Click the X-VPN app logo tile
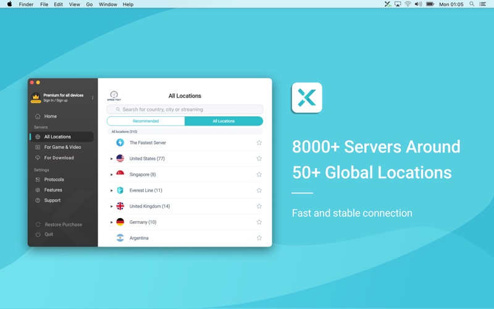This screenshot has width=494, height=309. (307, 98)
